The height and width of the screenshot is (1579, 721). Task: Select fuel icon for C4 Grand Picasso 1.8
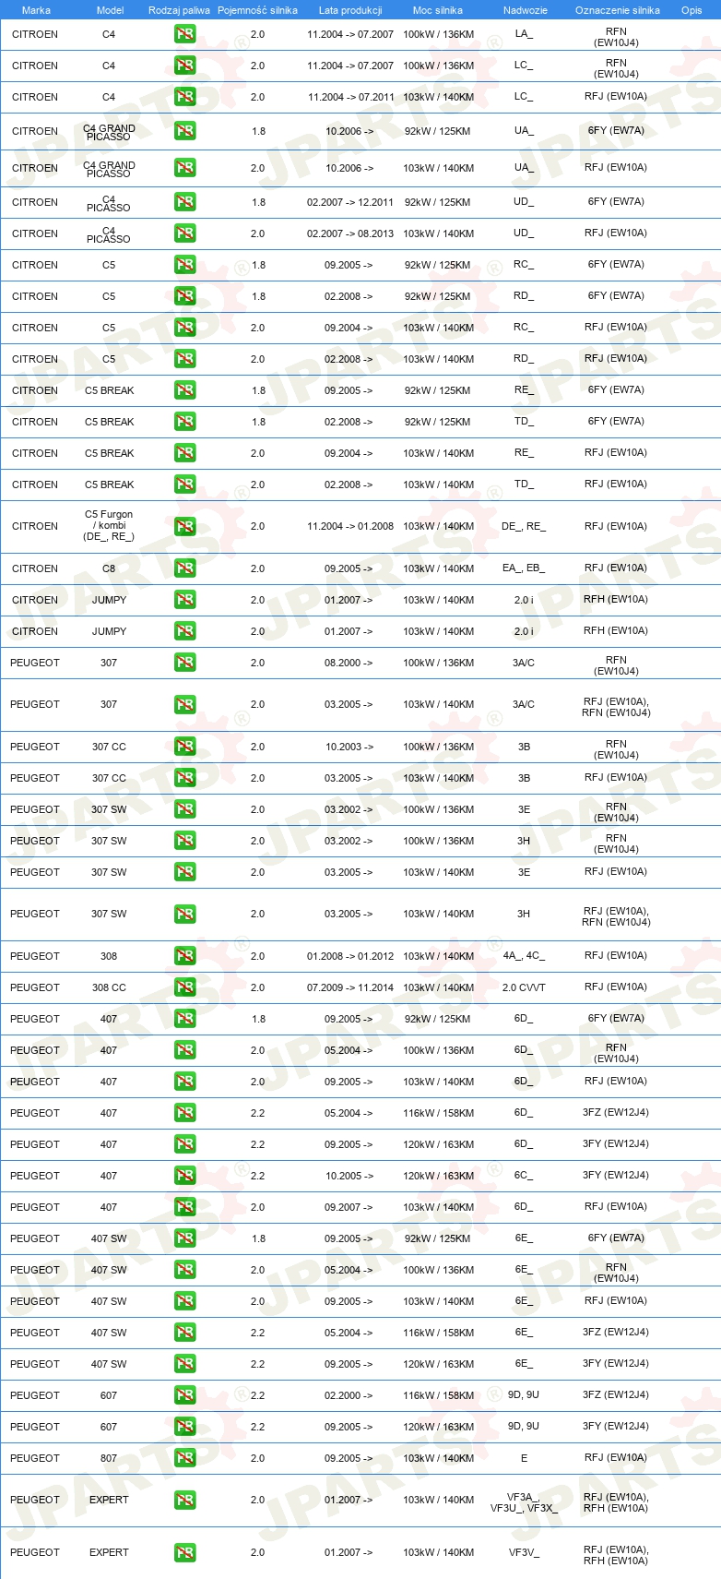(x=185, y=131)
